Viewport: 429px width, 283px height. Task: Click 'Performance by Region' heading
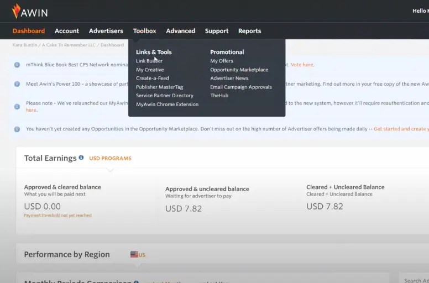[x=67, y=255]
